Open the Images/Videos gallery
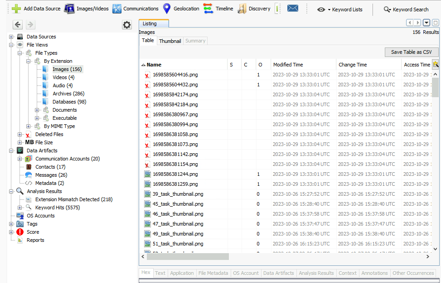441x283 pixels. tap(87, 9)
